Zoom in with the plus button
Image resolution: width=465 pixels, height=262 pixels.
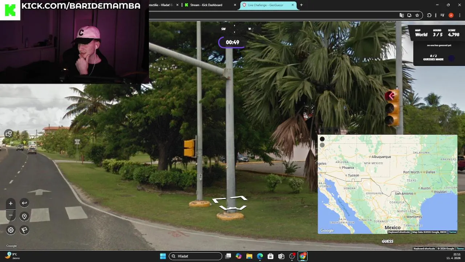point(11,203)
